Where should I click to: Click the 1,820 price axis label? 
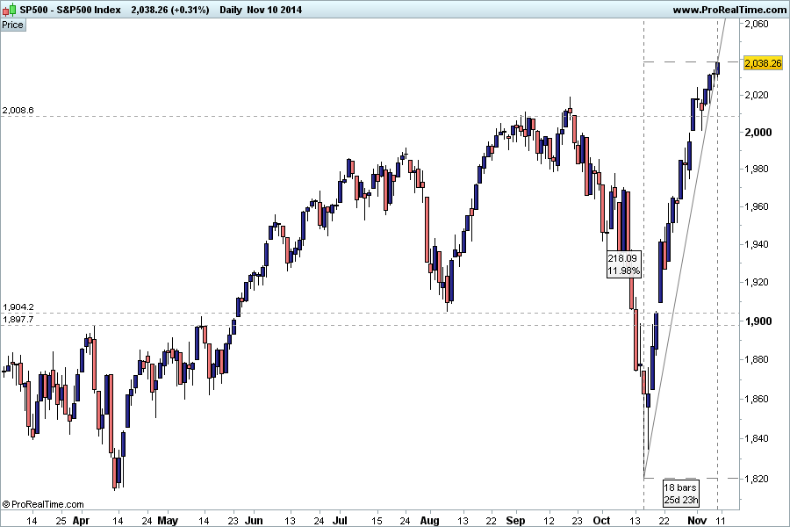pyautogui.click(x=757, y=479)
